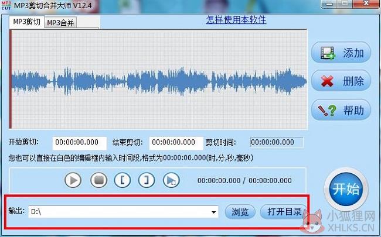The image size is (381, 237).
Task: Maximize the MP3剪切合并大师 window
Action: 345,3
